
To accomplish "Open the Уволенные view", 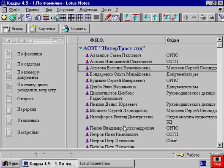I will (28, 120).
